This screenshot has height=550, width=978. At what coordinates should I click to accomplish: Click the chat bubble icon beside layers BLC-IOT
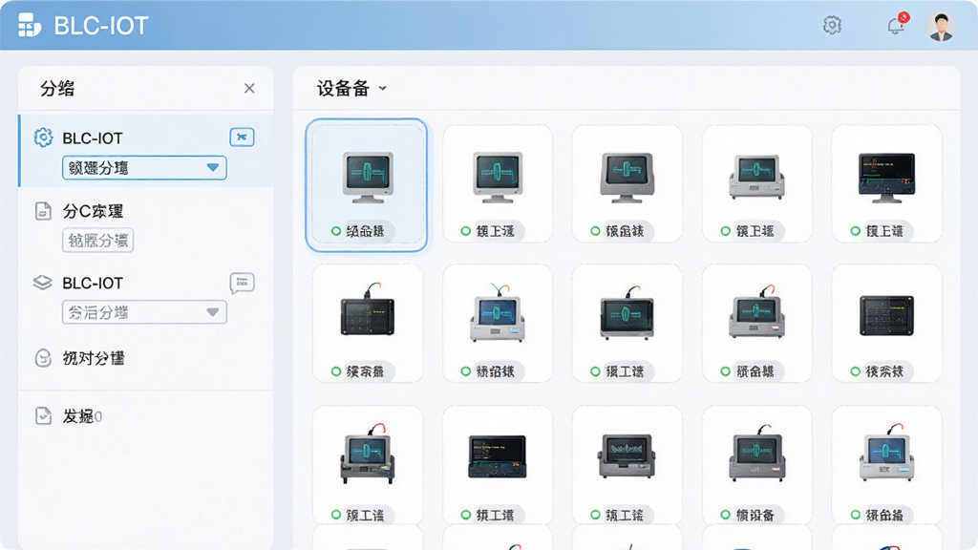(x=242, y=283)
